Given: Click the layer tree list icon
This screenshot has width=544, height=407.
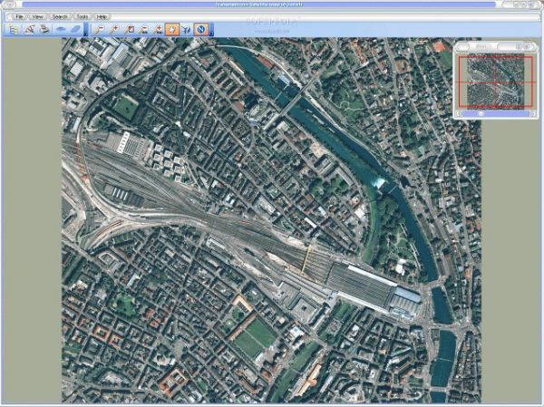Looking at the screenshot, I should tap(14, 30).
